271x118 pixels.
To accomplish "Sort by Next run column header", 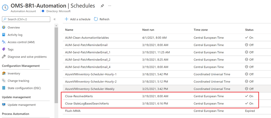I will coord(148,30).
